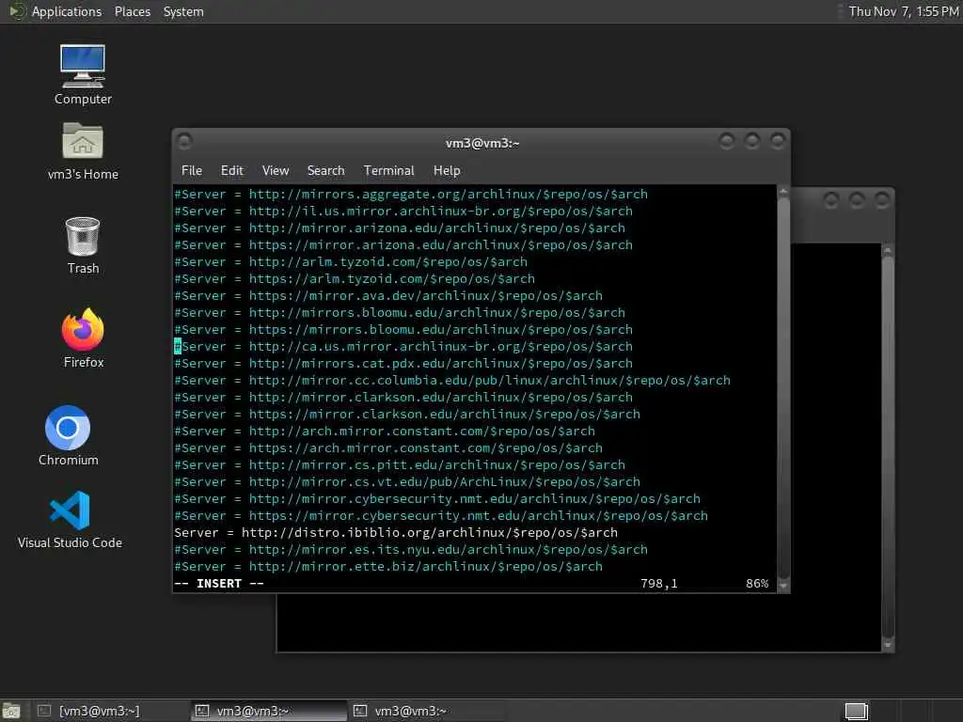Click the background terminal's scrollbar track

(x=888, y=448)
